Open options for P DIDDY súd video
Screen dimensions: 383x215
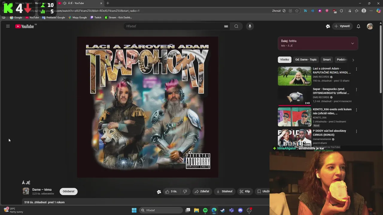[356, 131]
